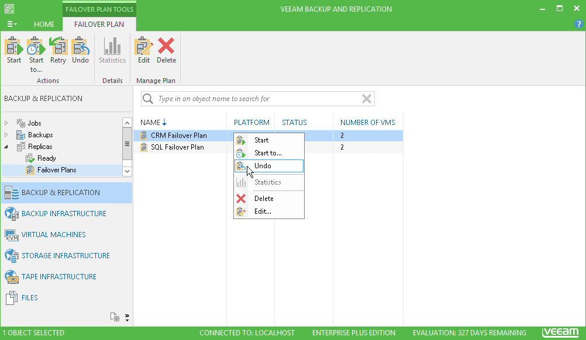
Task: Click the tree scrollbar thumb
Action: point(127,144)
